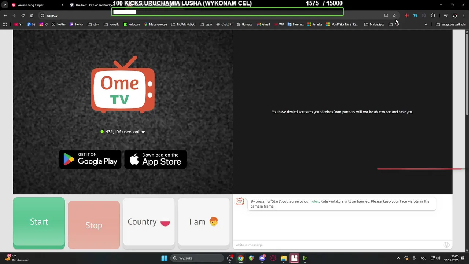Viewport: 469px width, 264px height.
Task: Show hidden system tray icons
Action: (x=398, y=258)
